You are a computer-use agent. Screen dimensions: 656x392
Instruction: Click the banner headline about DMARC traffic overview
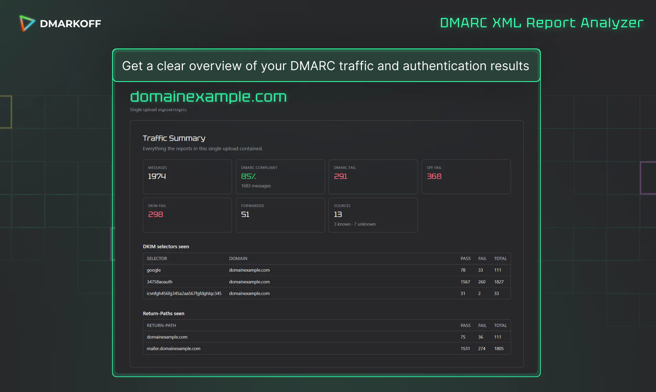pos(325,66)
